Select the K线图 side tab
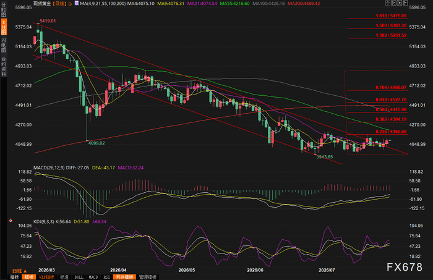This screenshot has width=433, height=280. tap(4, 27)
